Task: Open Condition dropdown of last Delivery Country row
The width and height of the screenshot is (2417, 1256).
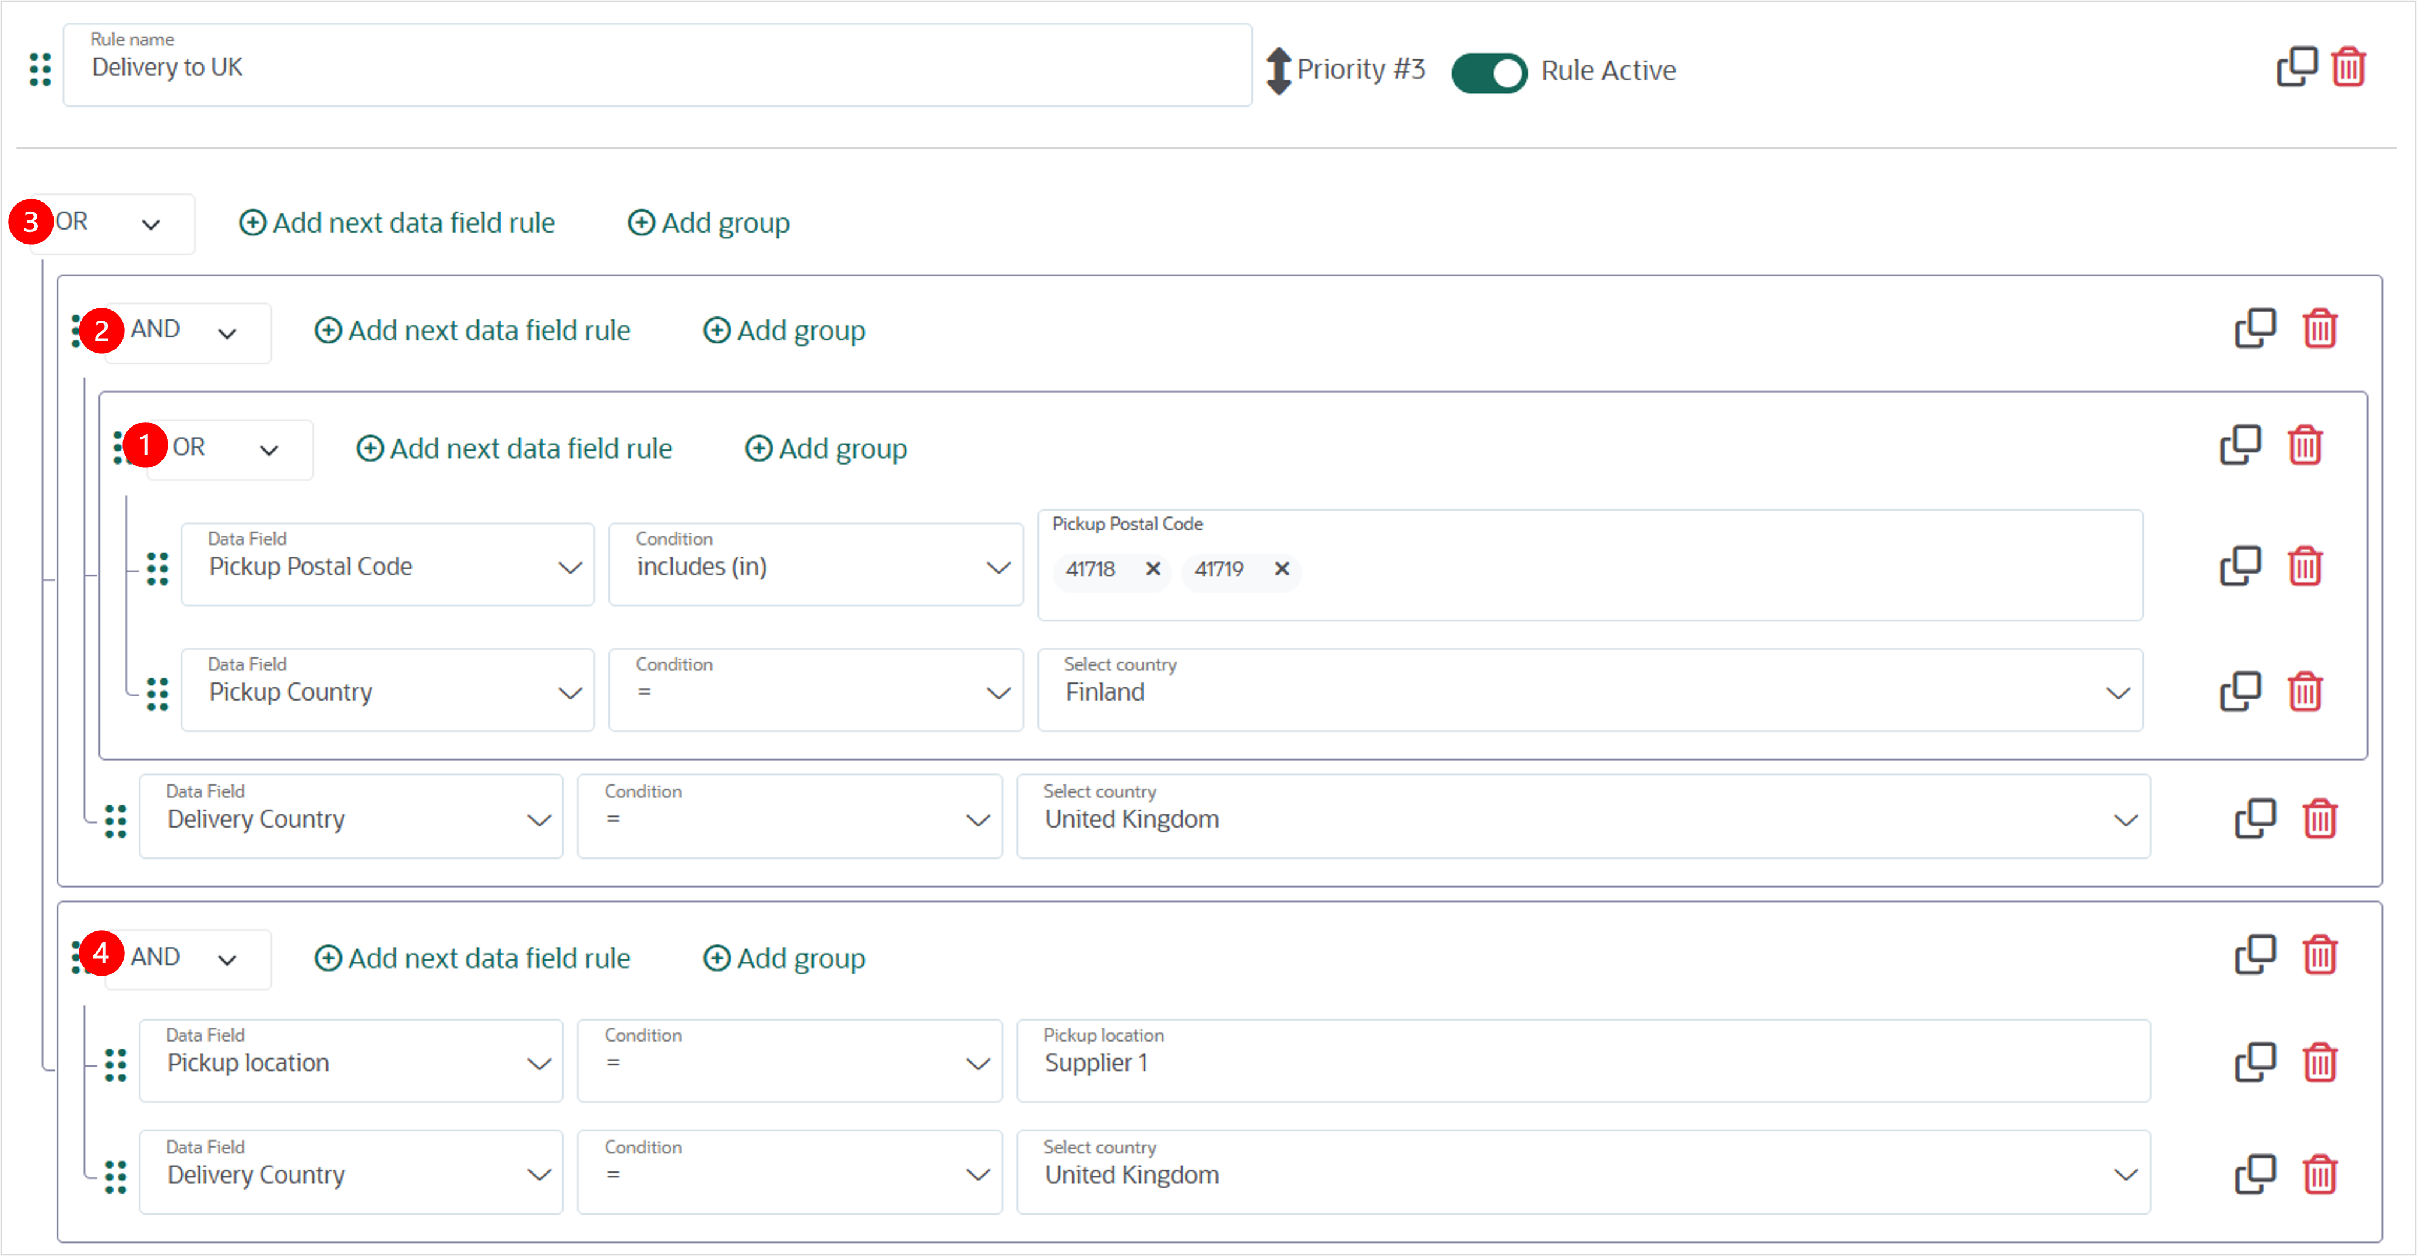Action: [789, 1173]
